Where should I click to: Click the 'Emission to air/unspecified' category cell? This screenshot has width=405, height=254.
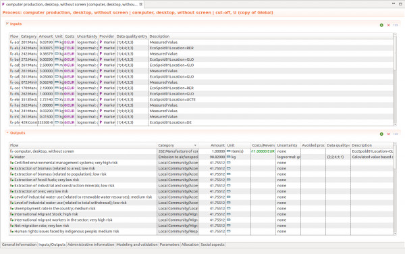[178, 157]
